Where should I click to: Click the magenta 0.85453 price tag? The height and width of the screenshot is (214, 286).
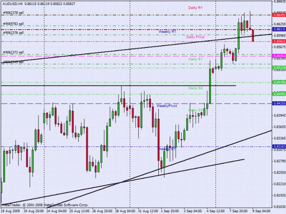pyautogui.click(x=279, y=56)
